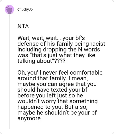Click the line starting 'Wait, wait, wait'
The image size is (114, 134).
(x=51, y=38)
